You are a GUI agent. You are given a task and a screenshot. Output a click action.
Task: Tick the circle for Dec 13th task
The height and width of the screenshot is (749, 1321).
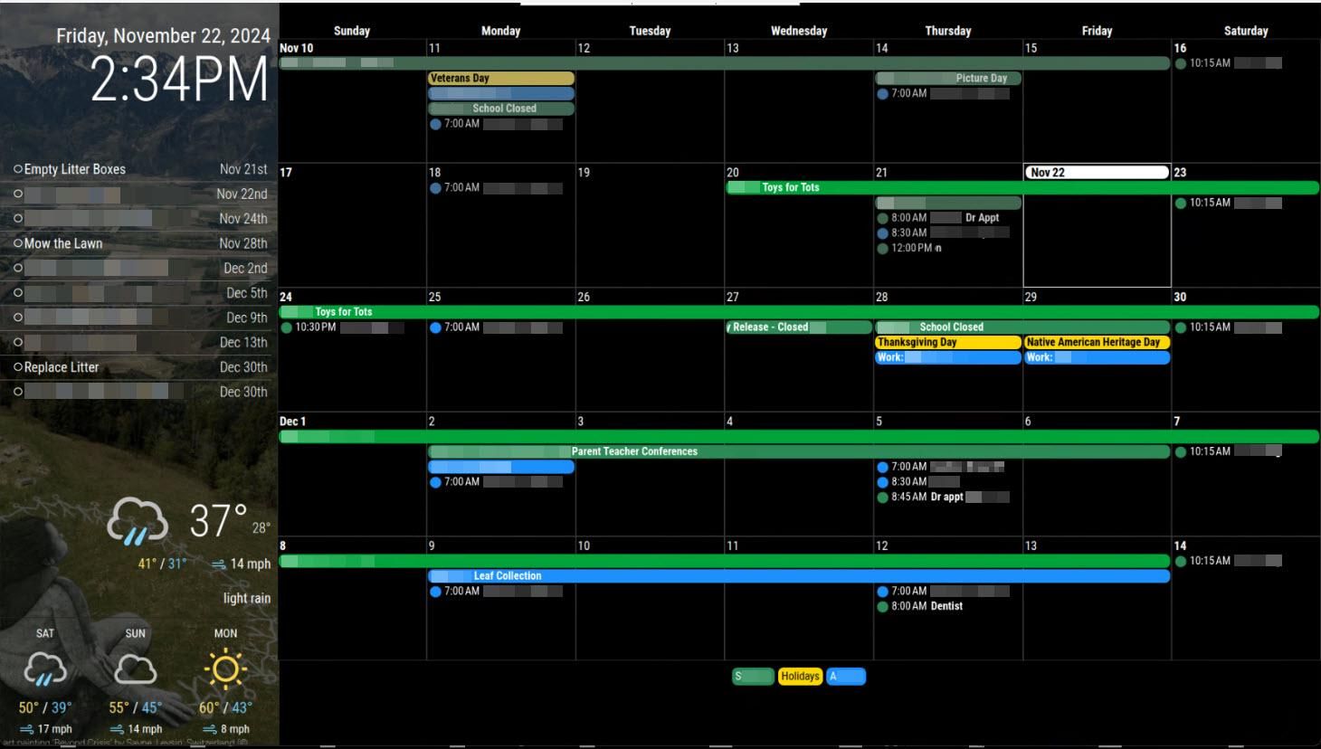(x=17, y=342)
